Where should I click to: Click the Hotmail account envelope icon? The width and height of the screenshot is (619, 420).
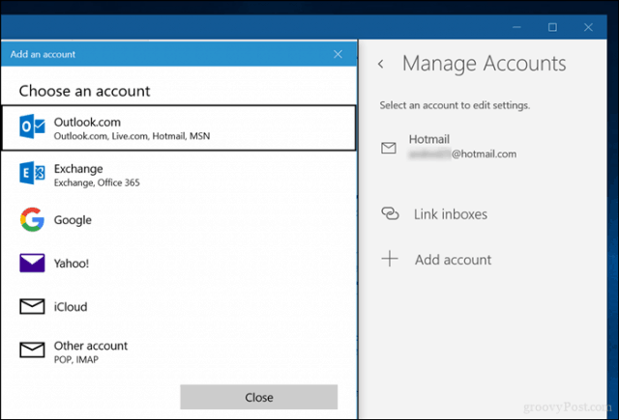[389, 148]
